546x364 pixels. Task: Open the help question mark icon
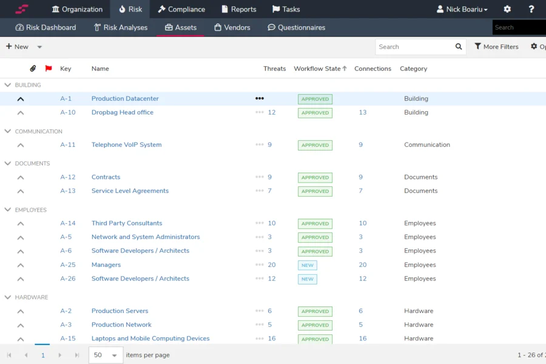(x=532, y=9)
